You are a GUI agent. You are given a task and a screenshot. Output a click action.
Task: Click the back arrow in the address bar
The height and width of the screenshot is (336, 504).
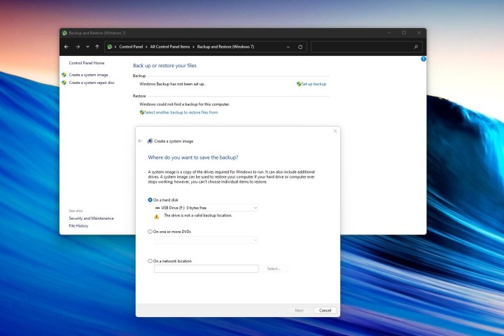66,47
